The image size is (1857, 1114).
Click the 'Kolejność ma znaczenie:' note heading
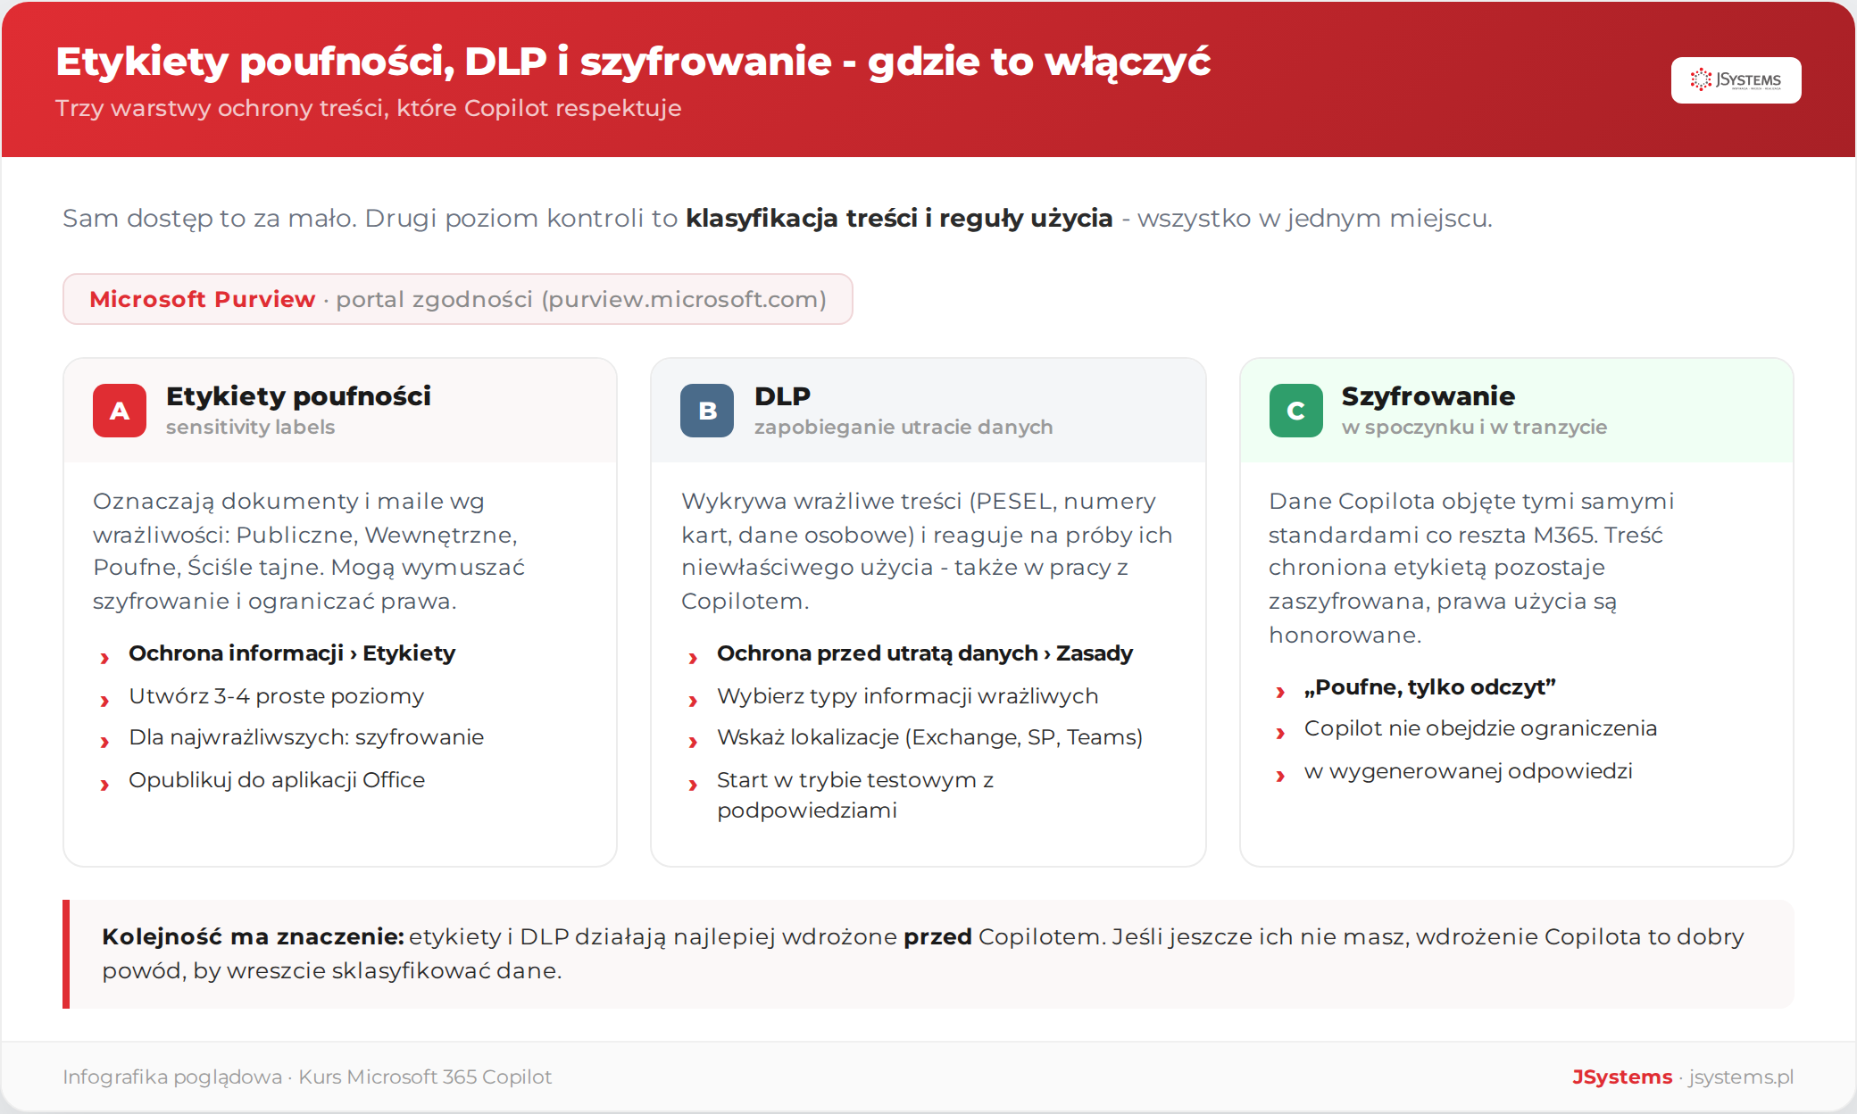pos(254,936)
